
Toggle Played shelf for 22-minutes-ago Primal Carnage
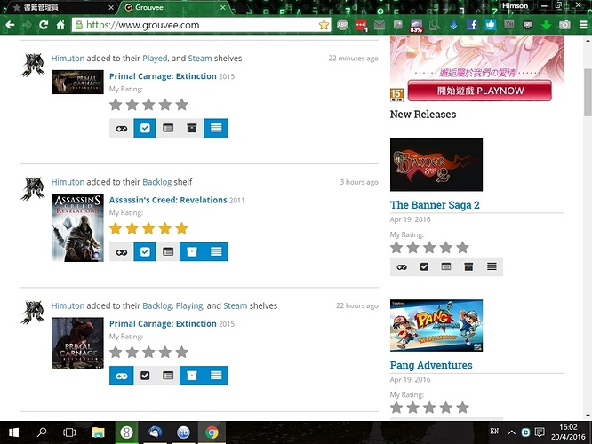[145, 128]
